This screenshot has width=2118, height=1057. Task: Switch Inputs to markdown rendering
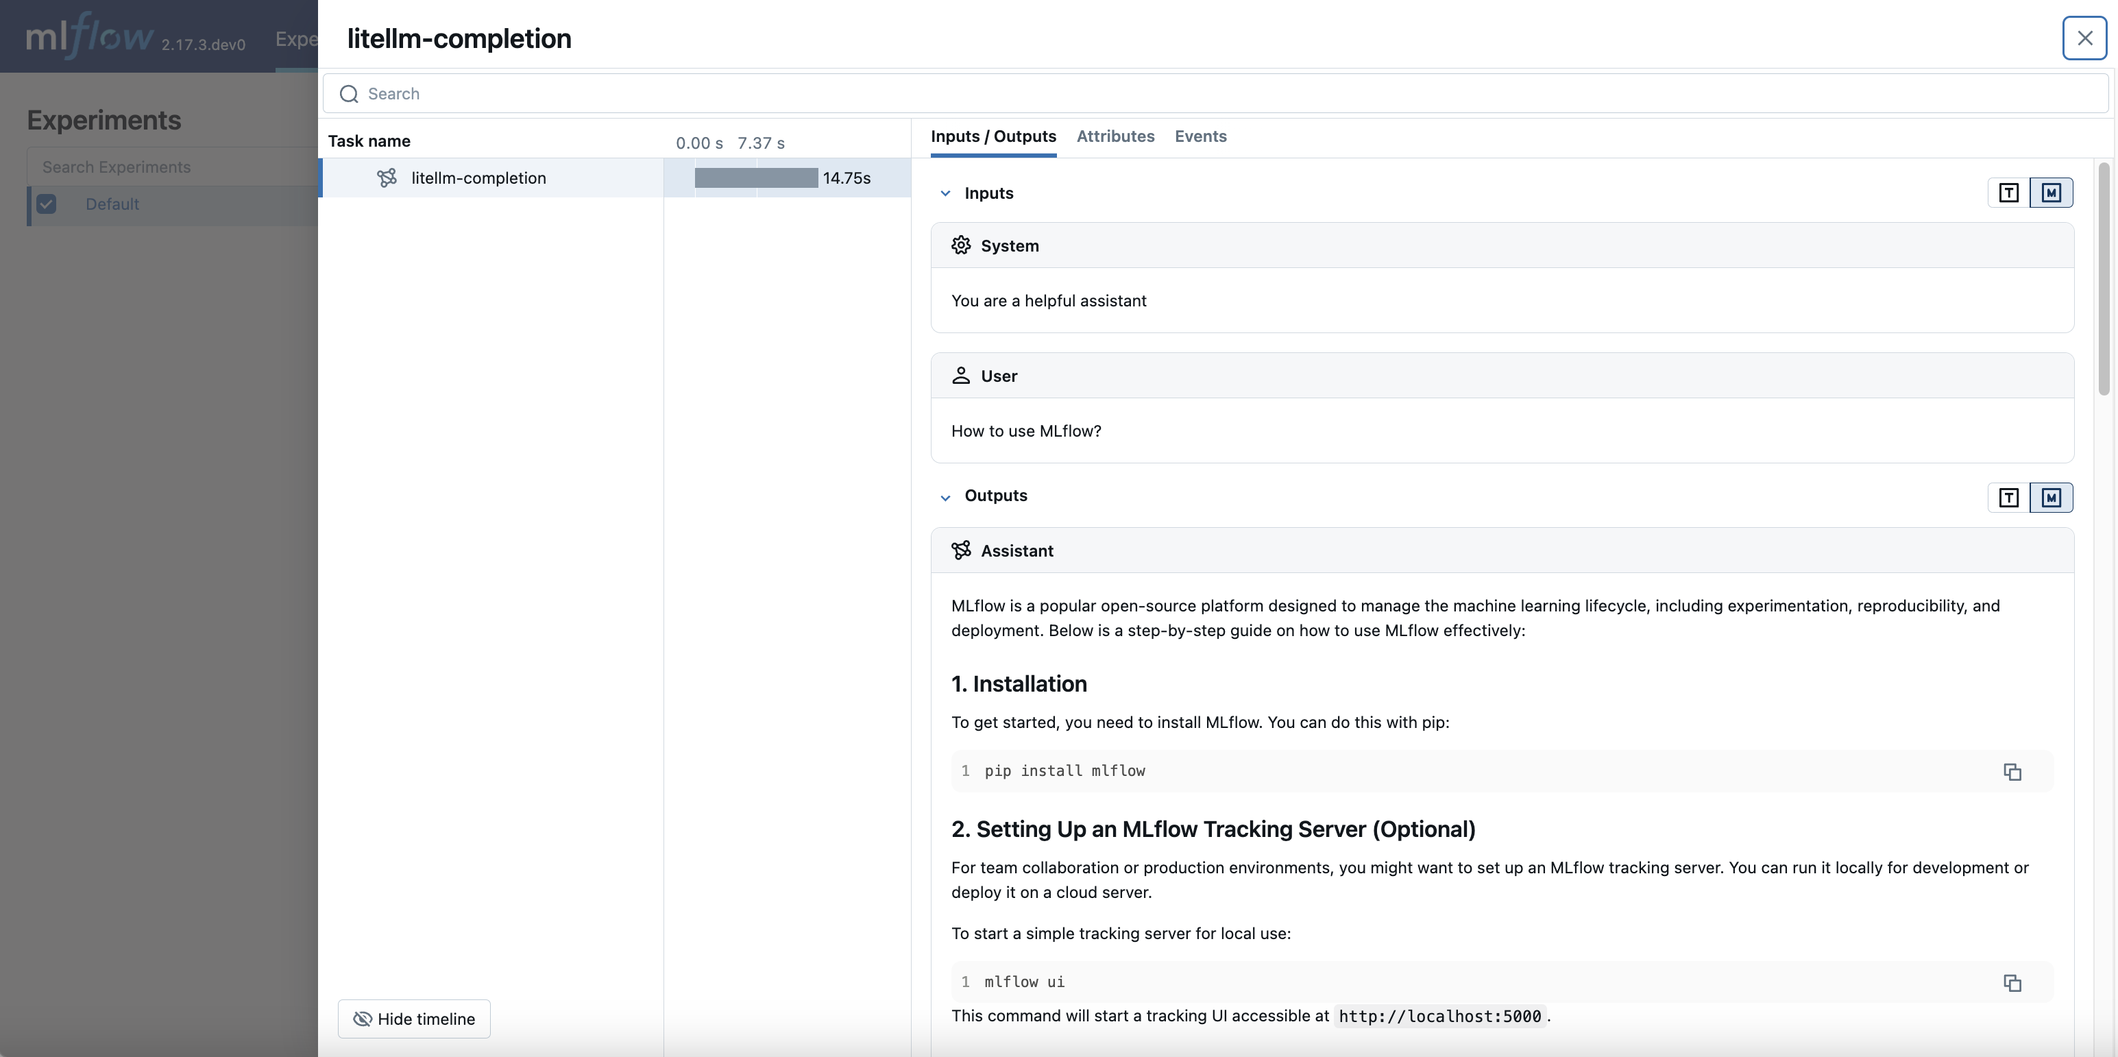click(2051, 193)
